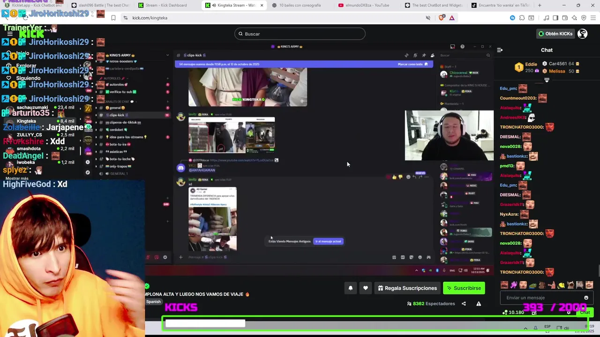Open the Kick user profile avatar menu
The width and height of the screenshot is (600, 337).
tap(582, 34)
